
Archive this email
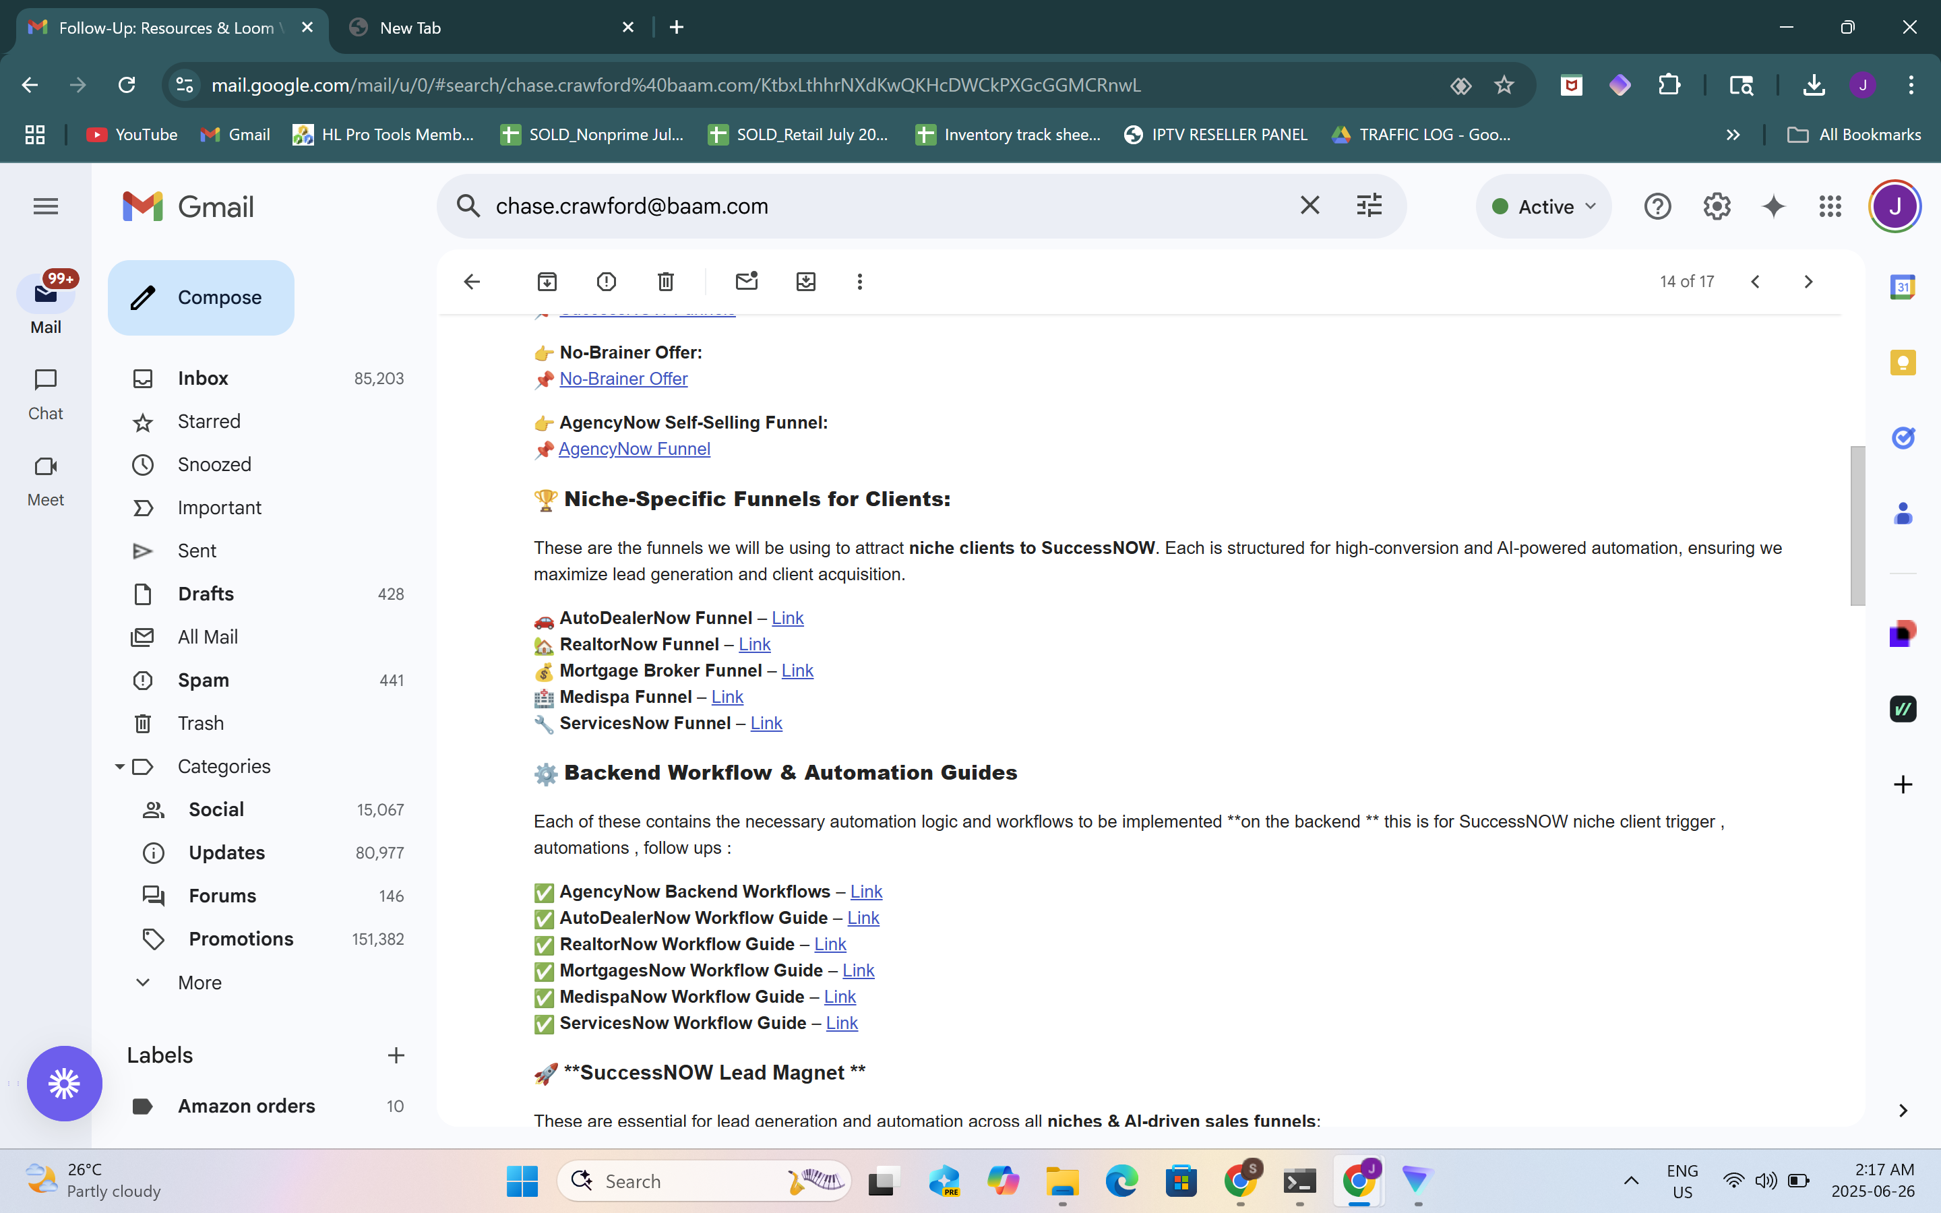[547, 282]
